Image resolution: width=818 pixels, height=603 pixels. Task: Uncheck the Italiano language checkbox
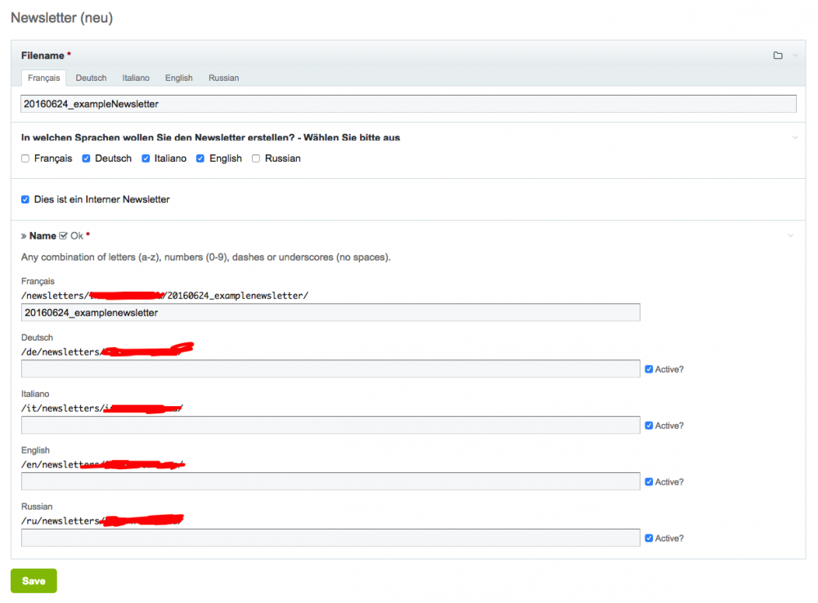pos(146,159)
